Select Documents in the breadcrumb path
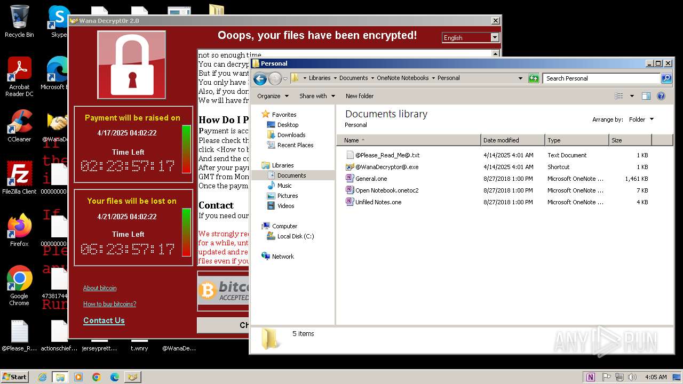Viewport: 683px width, 384px height. point(353,78)
